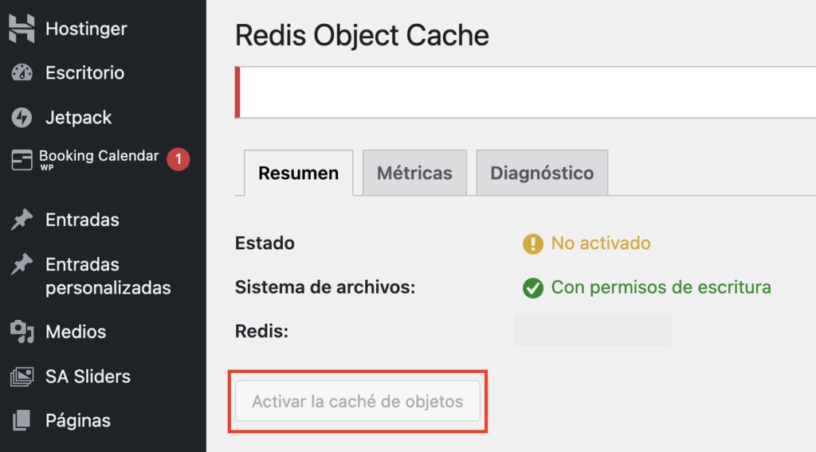The width and height of the screenshot is (816, 452).
Task: Open the Diagnóstico tab
Action: (x=542, y=173)
